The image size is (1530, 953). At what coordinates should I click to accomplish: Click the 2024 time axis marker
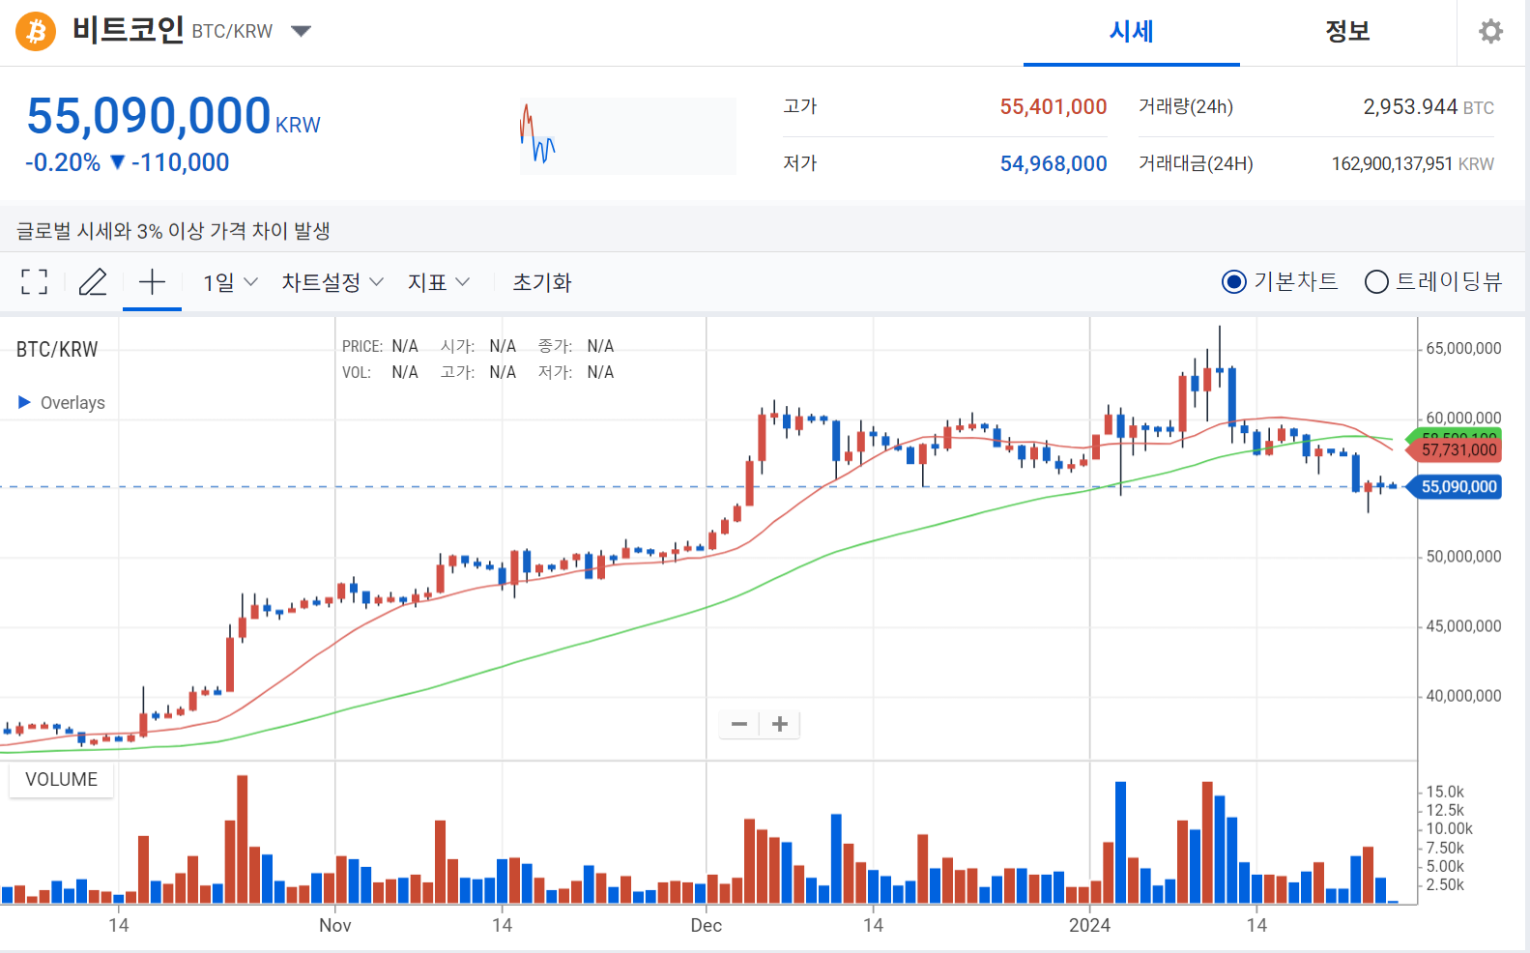[1089, 925]
